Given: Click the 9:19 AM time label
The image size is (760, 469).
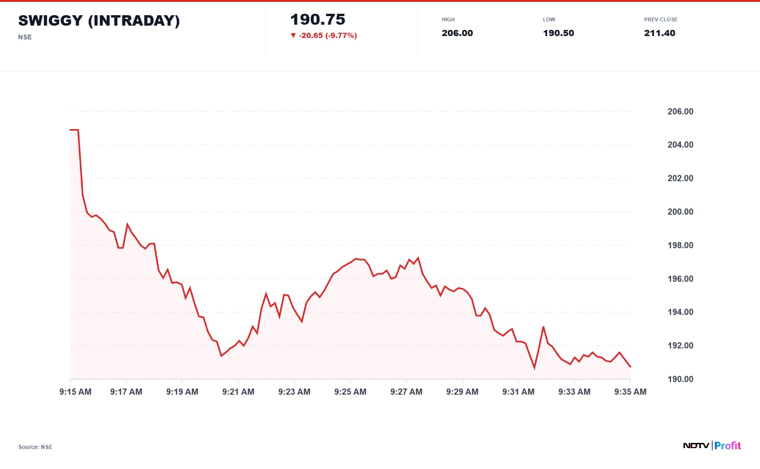Looking at the screenshot, I should (x=182, y=392).
